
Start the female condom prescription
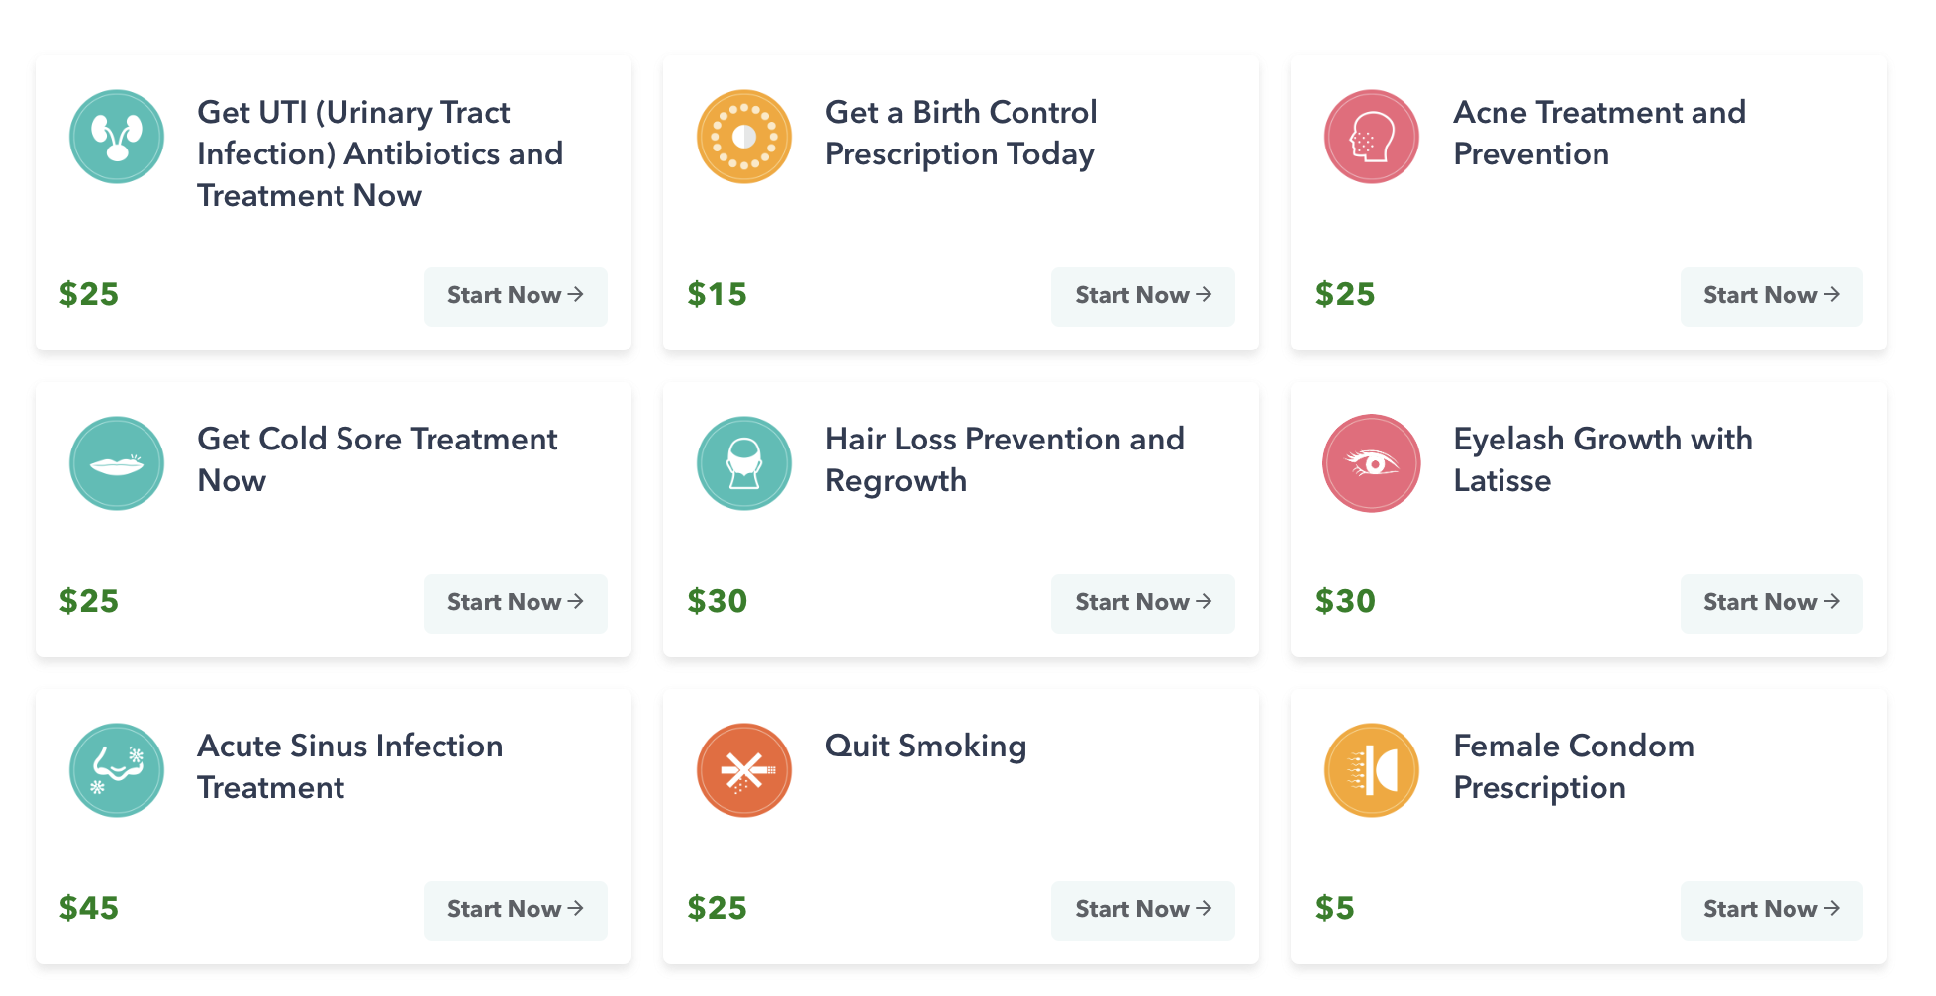click(x=1771, y=910)
